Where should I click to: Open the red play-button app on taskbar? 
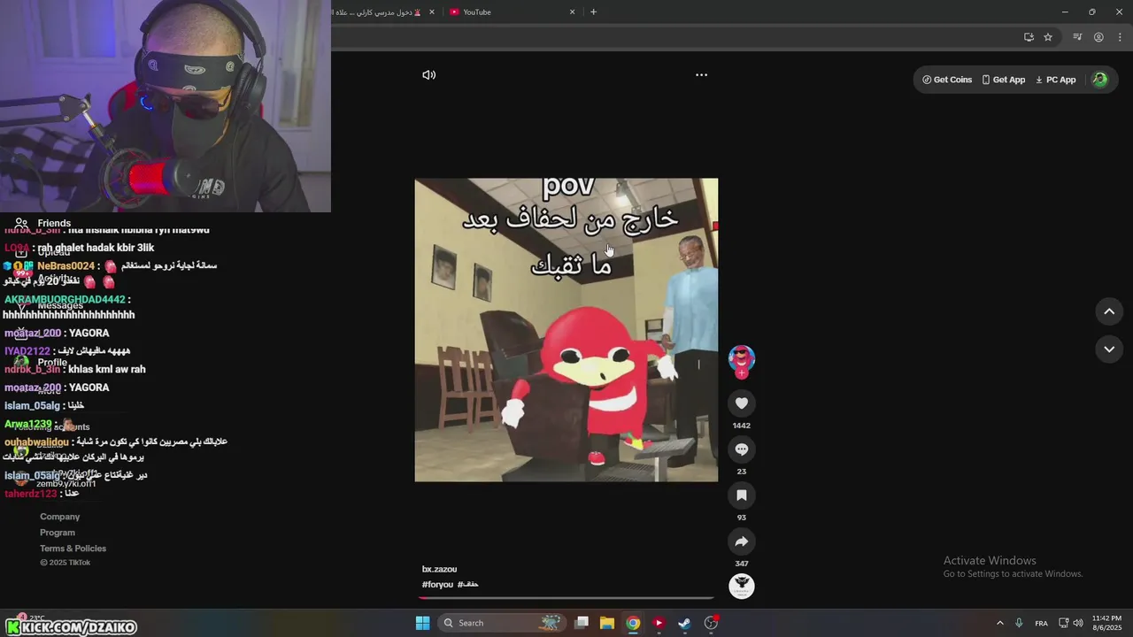coord(659,623)
